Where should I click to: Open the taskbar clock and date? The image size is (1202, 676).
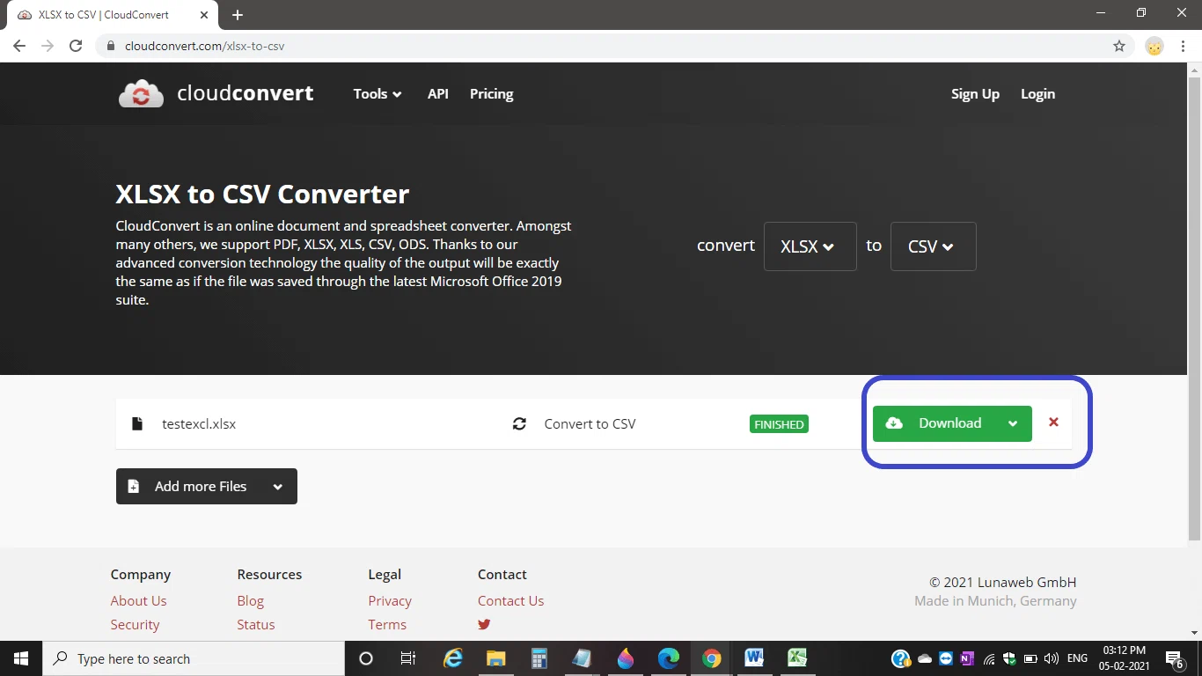(x=1124, y=658)
